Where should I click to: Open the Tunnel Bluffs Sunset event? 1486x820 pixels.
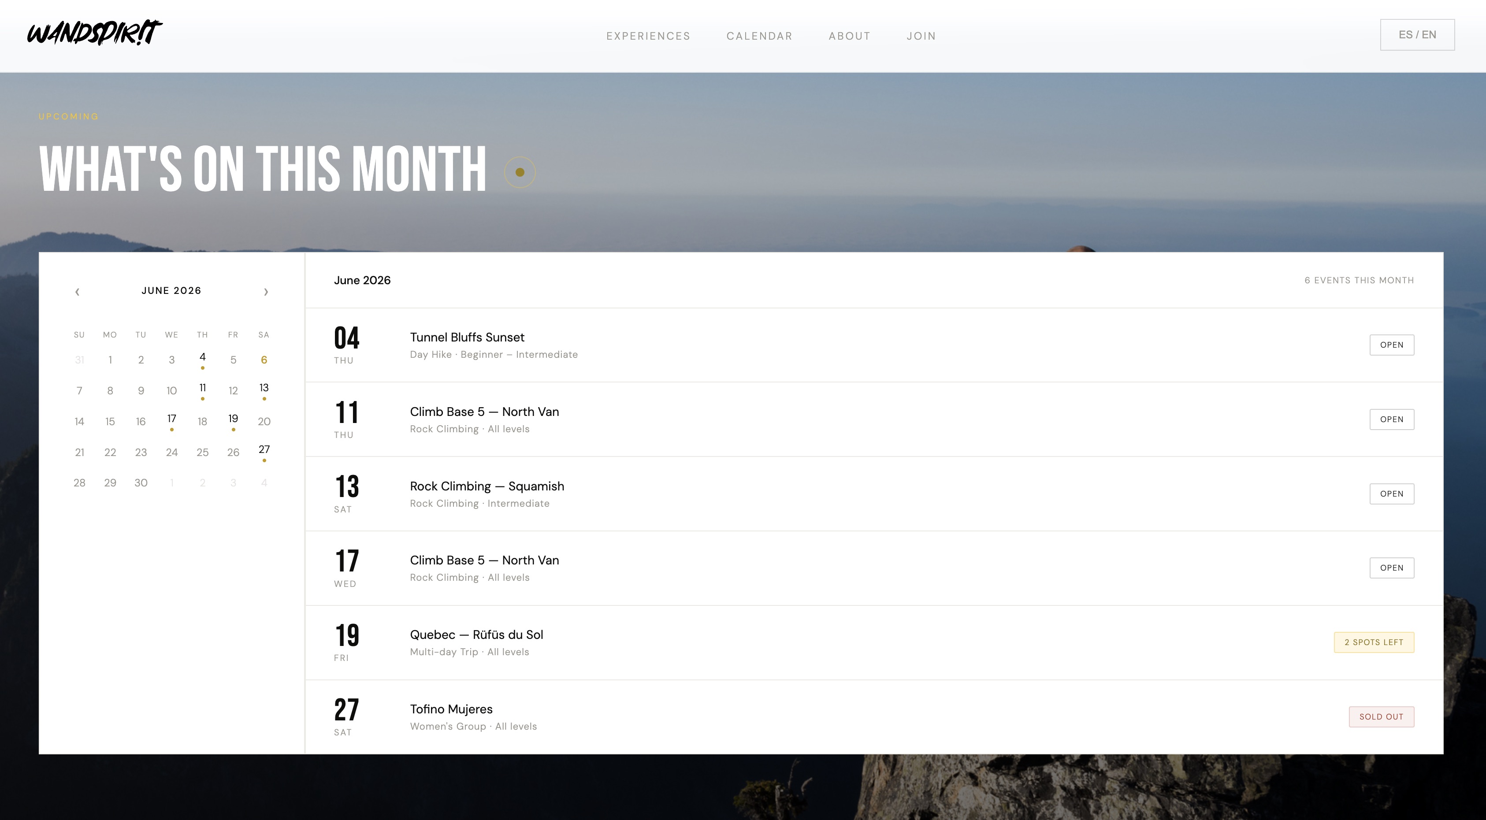874,345
